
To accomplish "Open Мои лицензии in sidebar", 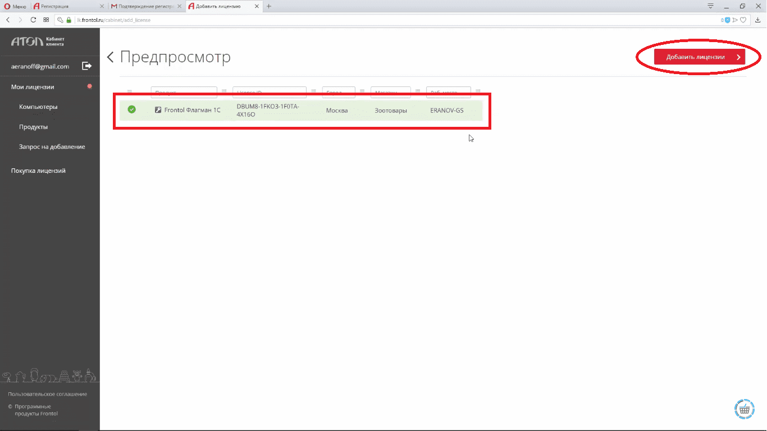I will [x=33, y=87].
